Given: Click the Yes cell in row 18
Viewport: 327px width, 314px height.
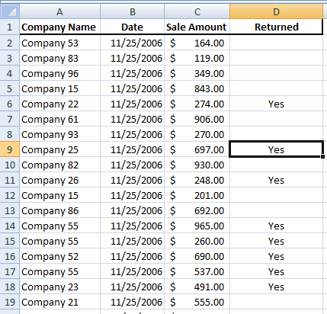Looking at the screenshot, I should coord(276,287).
